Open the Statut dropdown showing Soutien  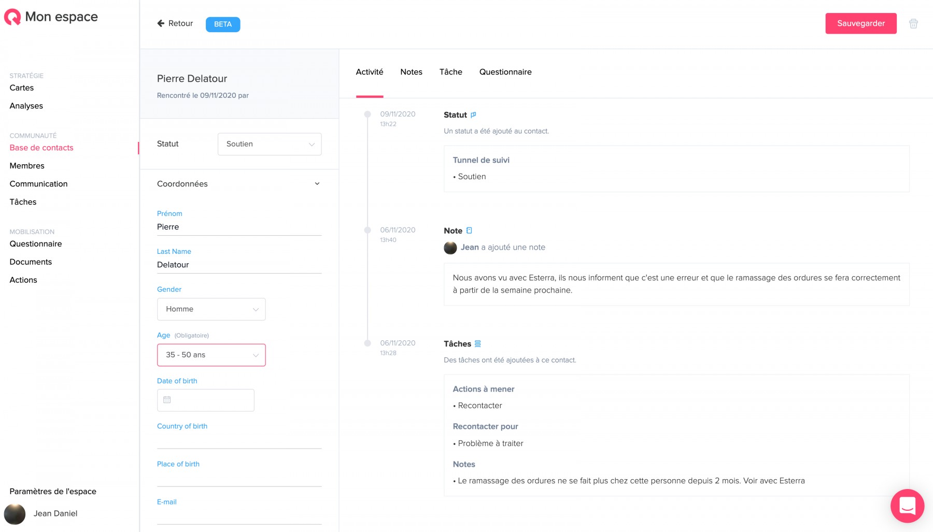(x=270, y=144)
